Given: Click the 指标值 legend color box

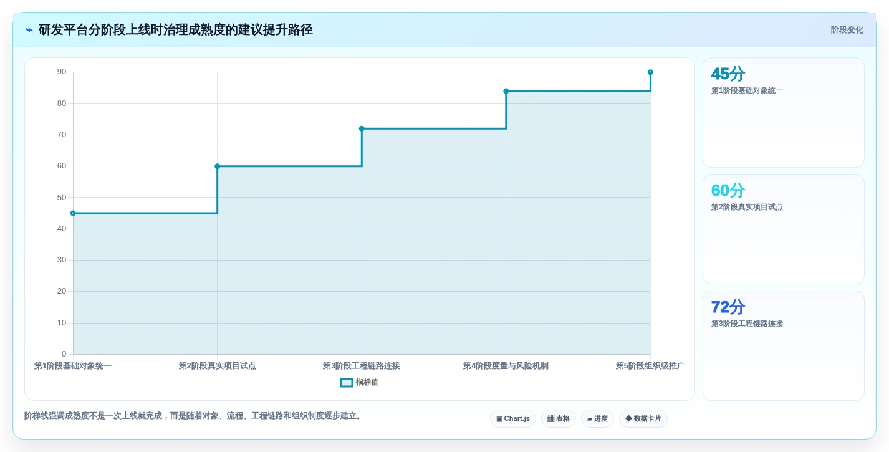Looking at the screenshot, I should [347, 383].
